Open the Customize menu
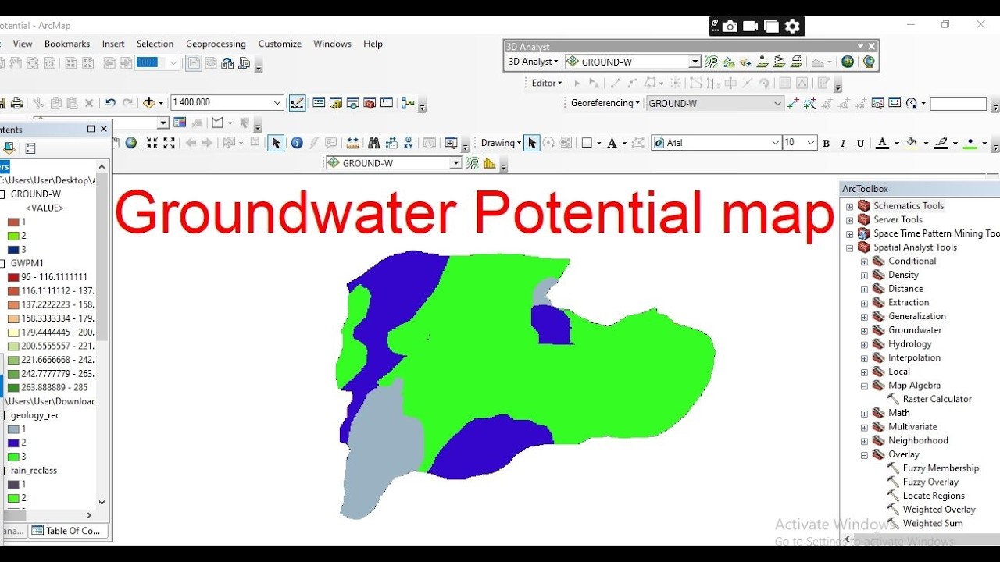Viewport: 1000px width, 562px height. tap(280, 44)
